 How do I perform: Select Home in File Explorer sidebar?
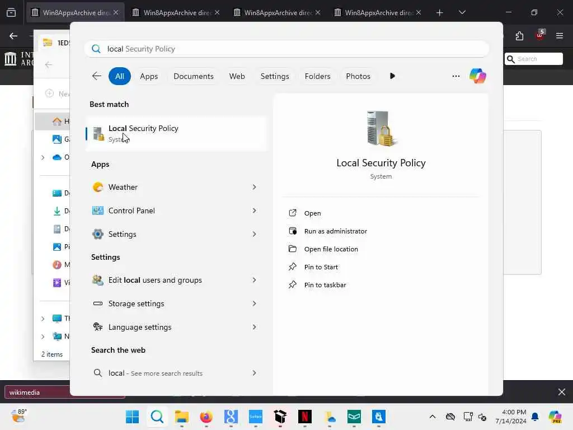(x=52, y=121)
